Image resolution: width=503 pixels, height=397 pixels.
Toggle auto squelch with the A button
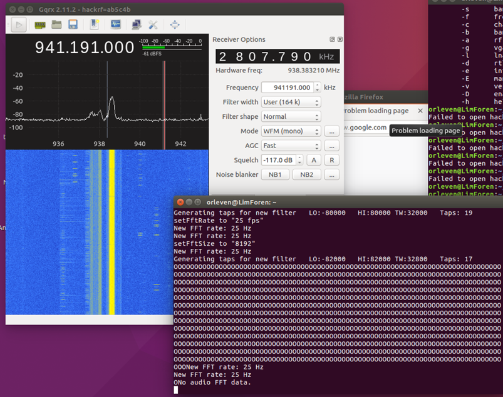(314, 160)
